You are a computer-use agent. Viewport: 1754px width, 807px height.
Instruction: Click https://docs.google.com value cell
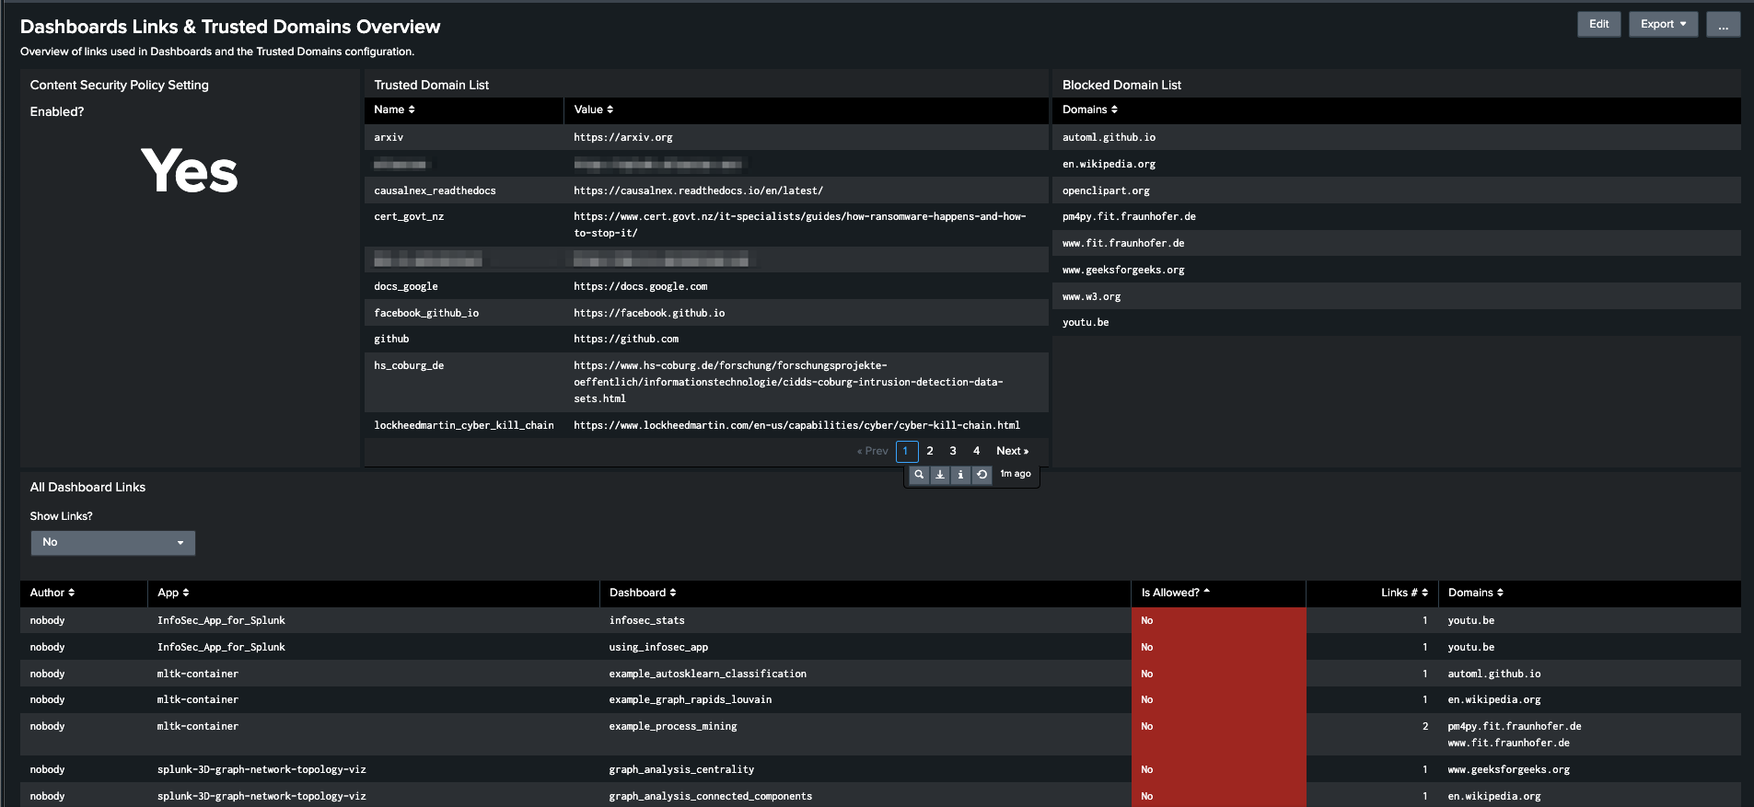coord(640,286)
